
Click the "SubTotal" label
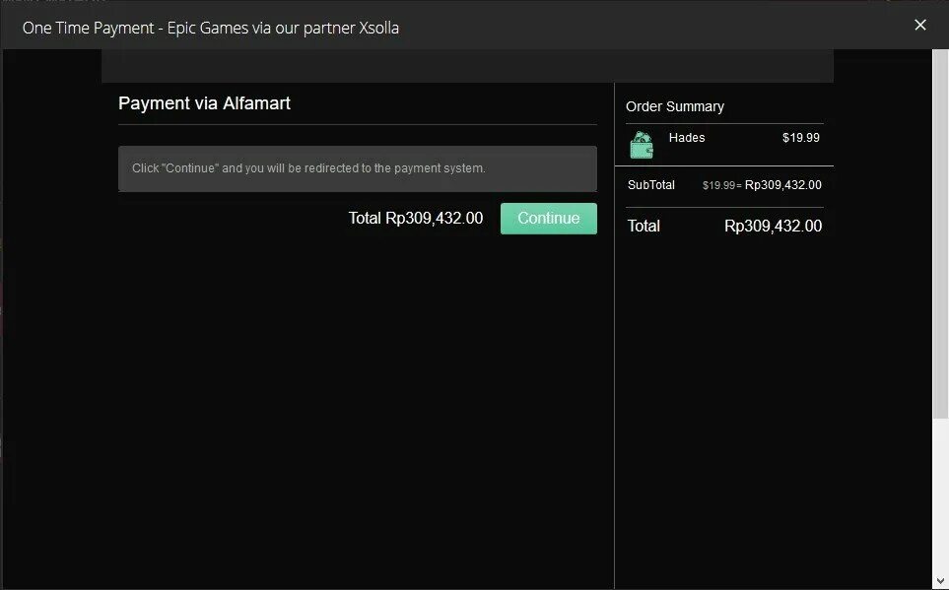pos(650,185)
